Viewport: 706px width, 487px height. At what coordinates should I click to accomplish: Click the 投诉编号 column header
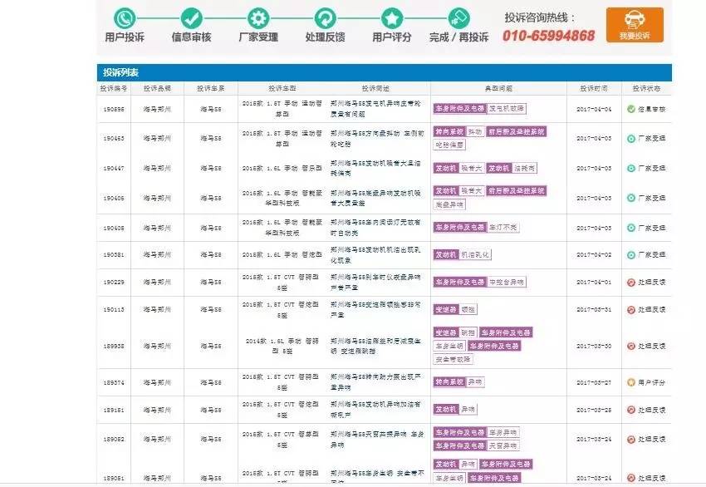tap(114, 88)
